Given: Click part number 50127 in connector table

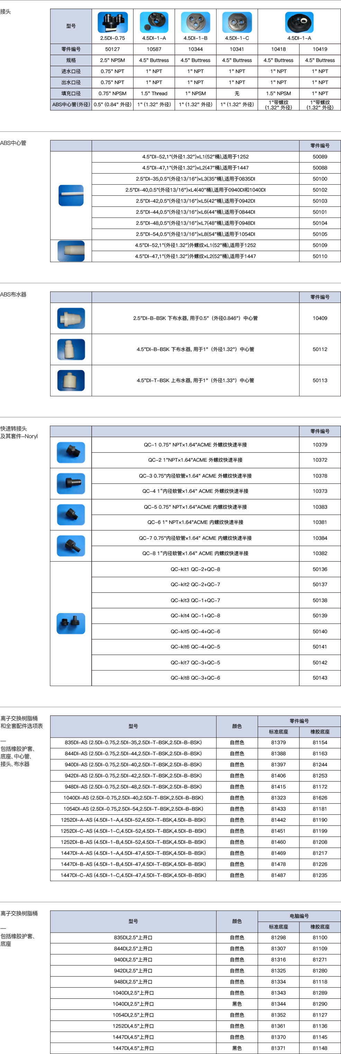Looking at the screenshot, I should pyautogui.click(x=113, y=49).
